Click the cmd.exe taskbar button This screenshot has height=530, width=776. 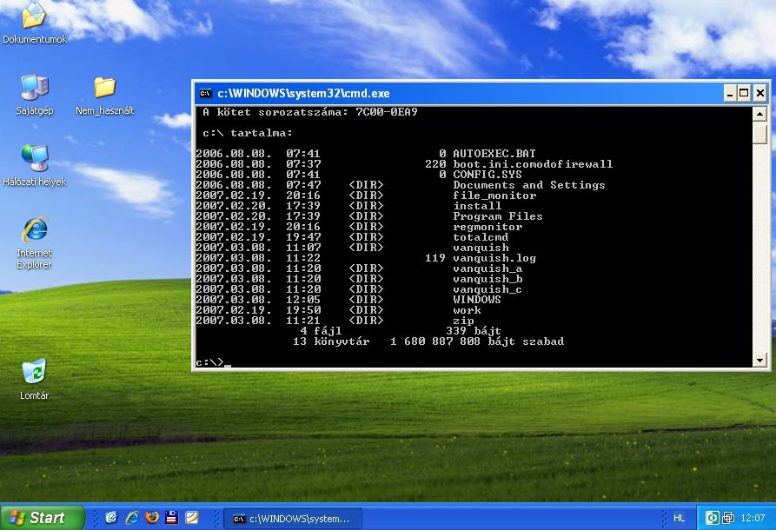point(293,519)
